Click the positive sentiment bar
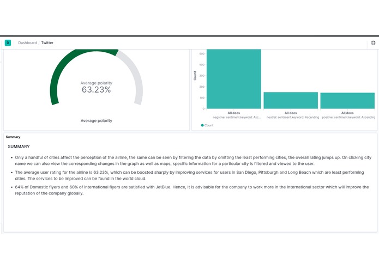 [347, 101]
